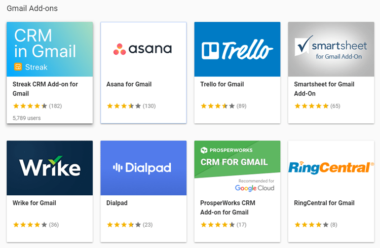This screenshot has width=380, height=248.
Task: Click the RingCentral logo image
Action: click(x=331, y=168)
